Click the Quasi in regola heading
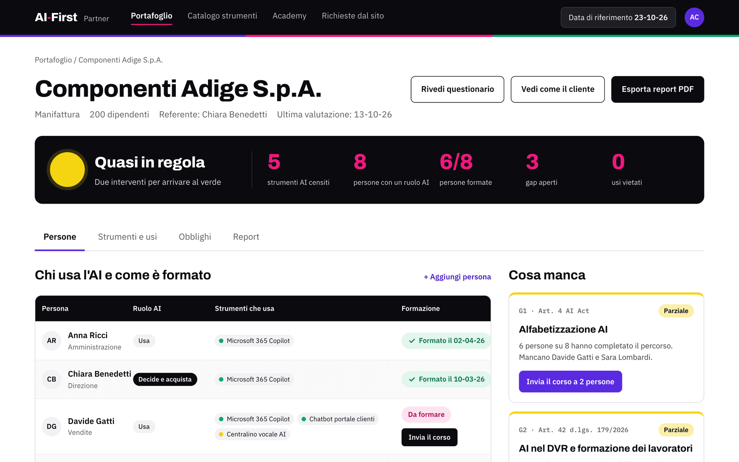Screen dimensions: 739x462 pos(150,162)
